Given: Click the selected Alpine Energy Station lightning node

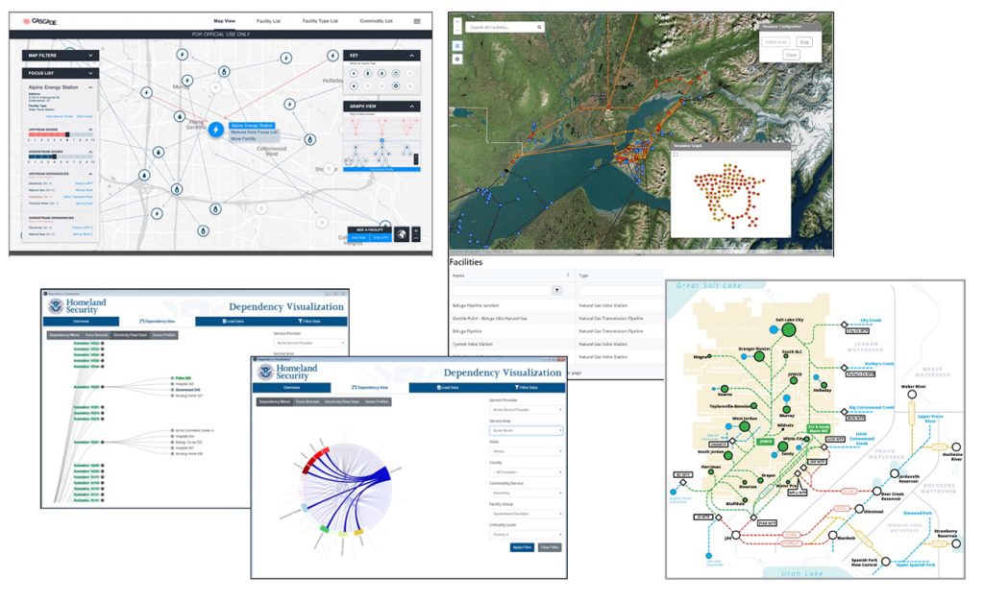Looking at the screenshot, I should 216,130.
